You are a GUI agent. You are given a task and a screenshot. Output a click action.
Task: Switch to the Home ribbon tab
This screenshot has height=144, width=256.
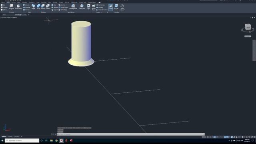tap(3, 2)
